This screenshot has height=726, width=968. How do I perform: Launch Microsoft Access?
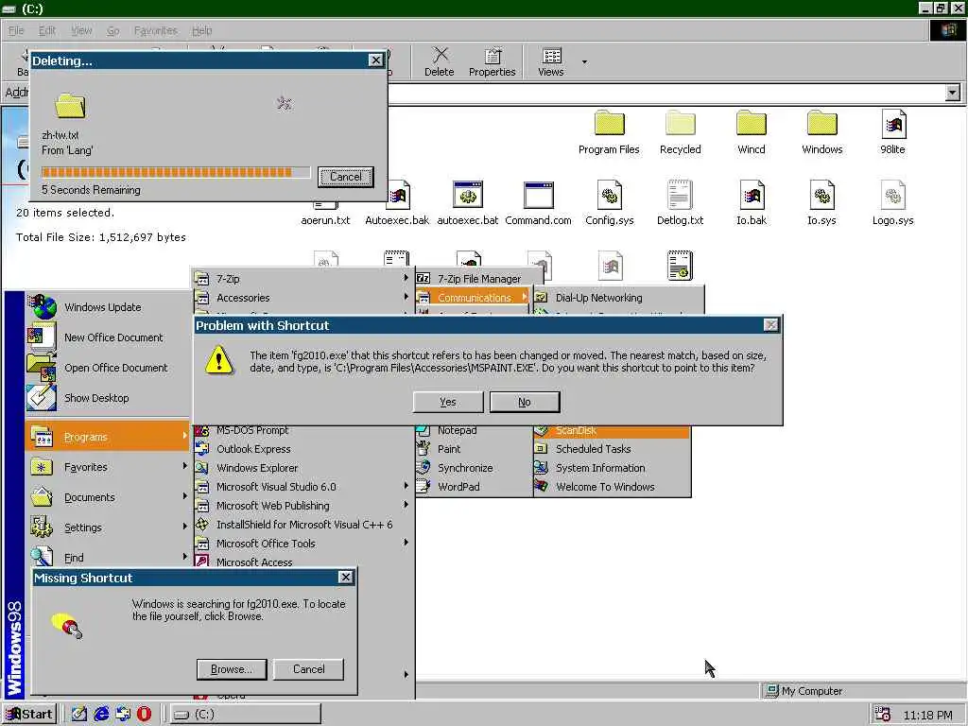pos(302,562)
